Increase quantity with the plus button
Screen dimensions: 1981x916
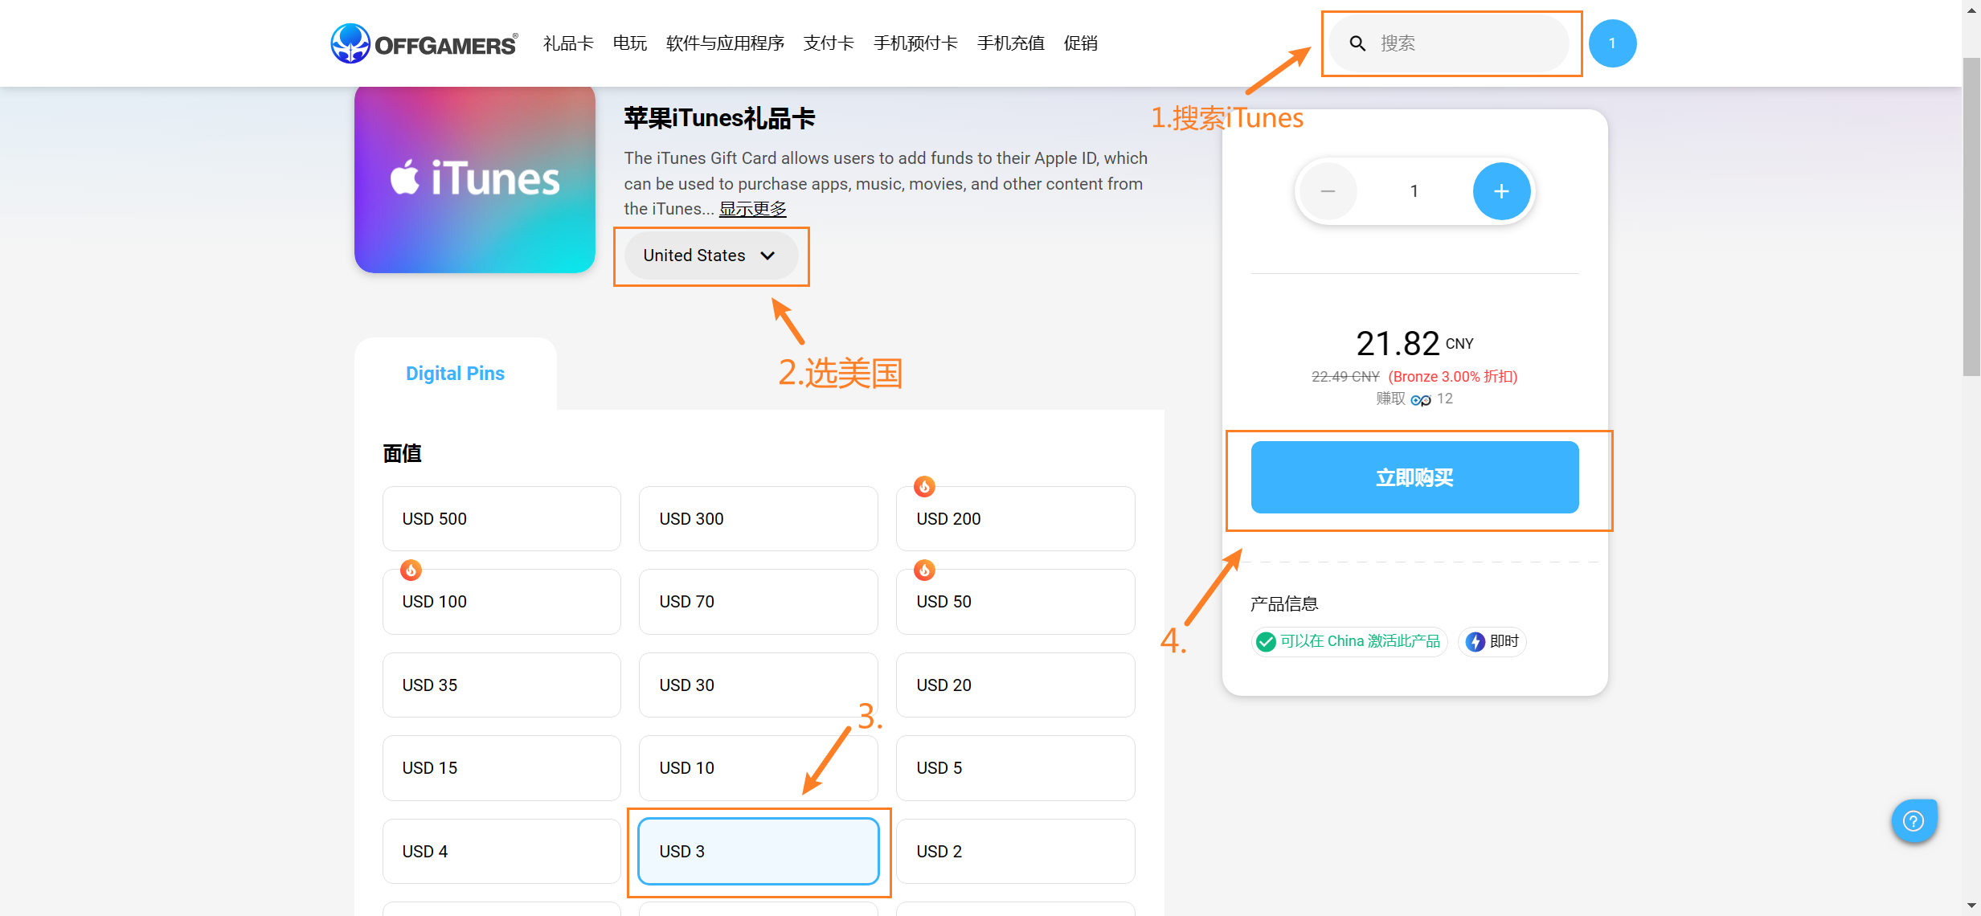point(1500,191)
